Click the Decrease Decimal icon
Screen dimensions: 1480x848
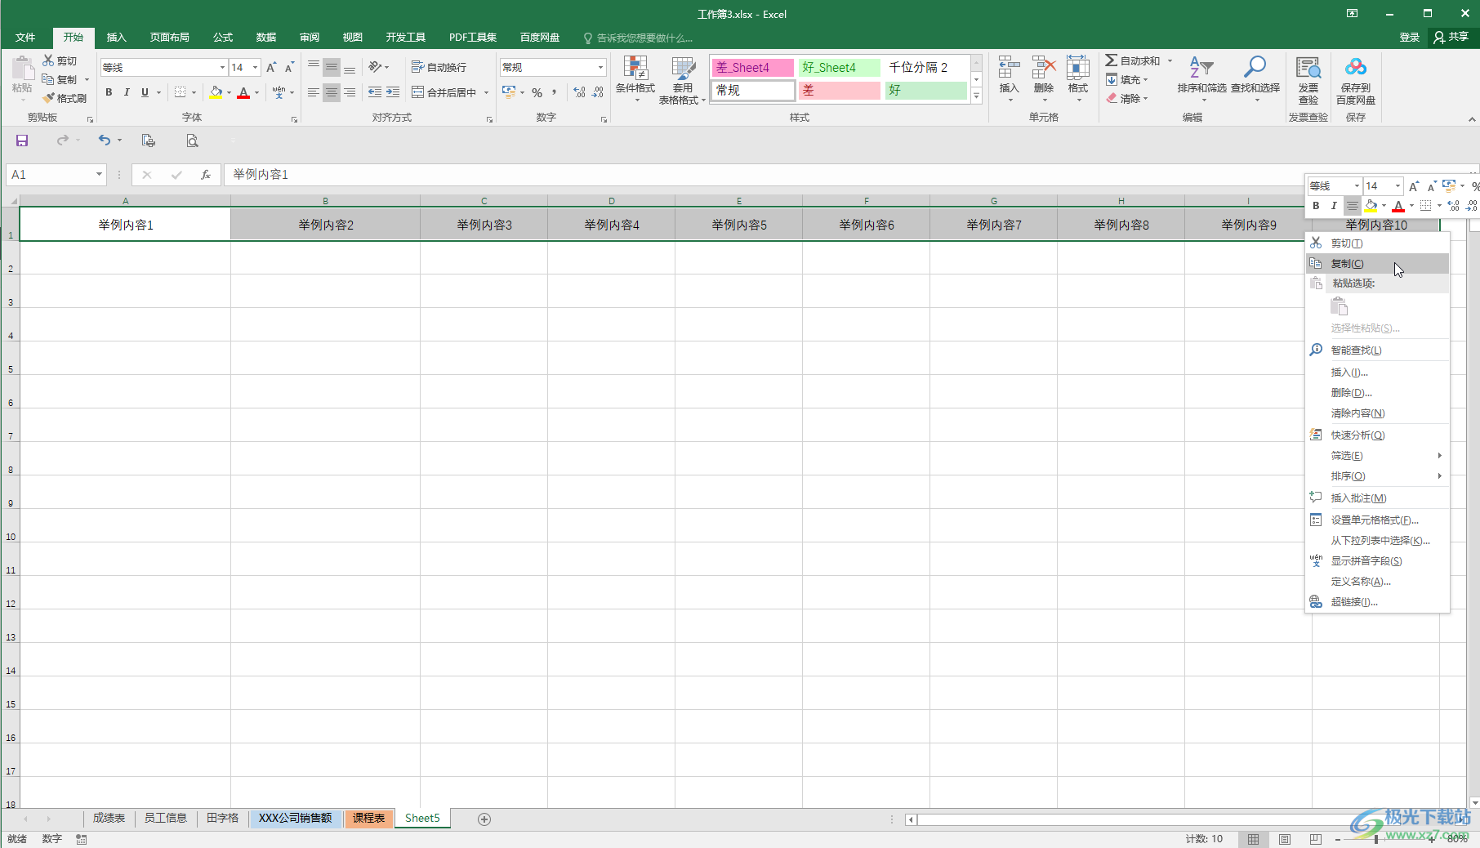(597, 92)
